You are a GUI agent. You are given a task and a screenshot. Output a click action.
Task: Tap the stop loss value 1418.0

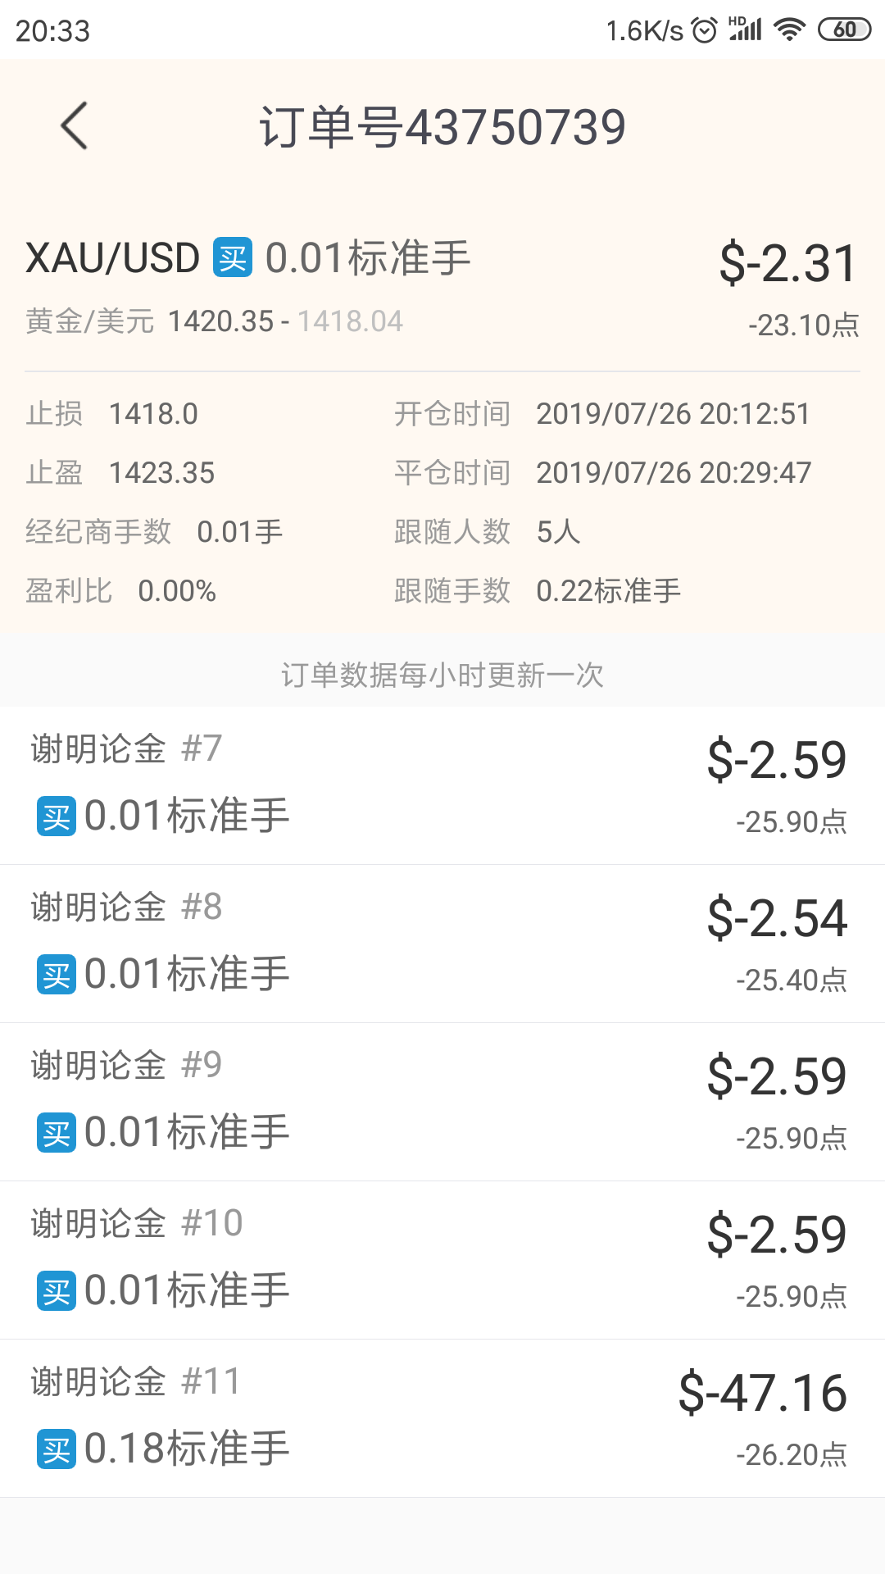tap(153, 414)
